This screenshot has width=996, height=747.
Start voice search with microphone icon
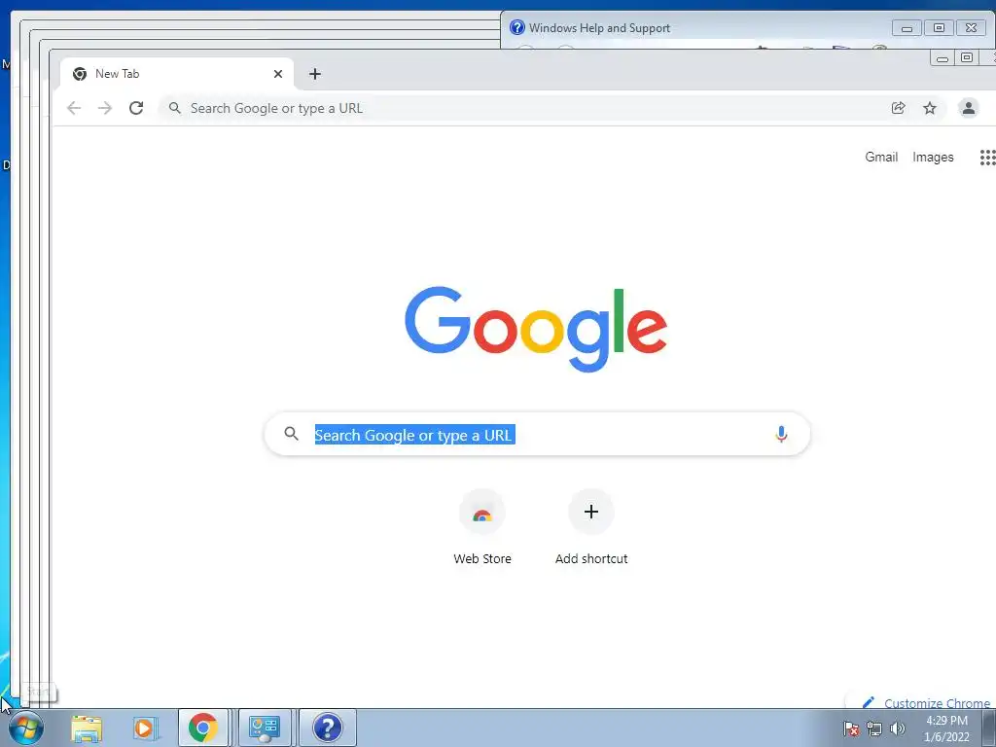781,434
